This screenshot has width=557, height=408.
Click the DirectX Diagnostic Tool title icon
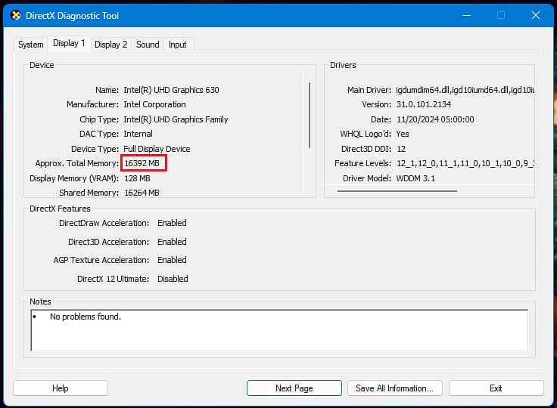tap(16, 16)
